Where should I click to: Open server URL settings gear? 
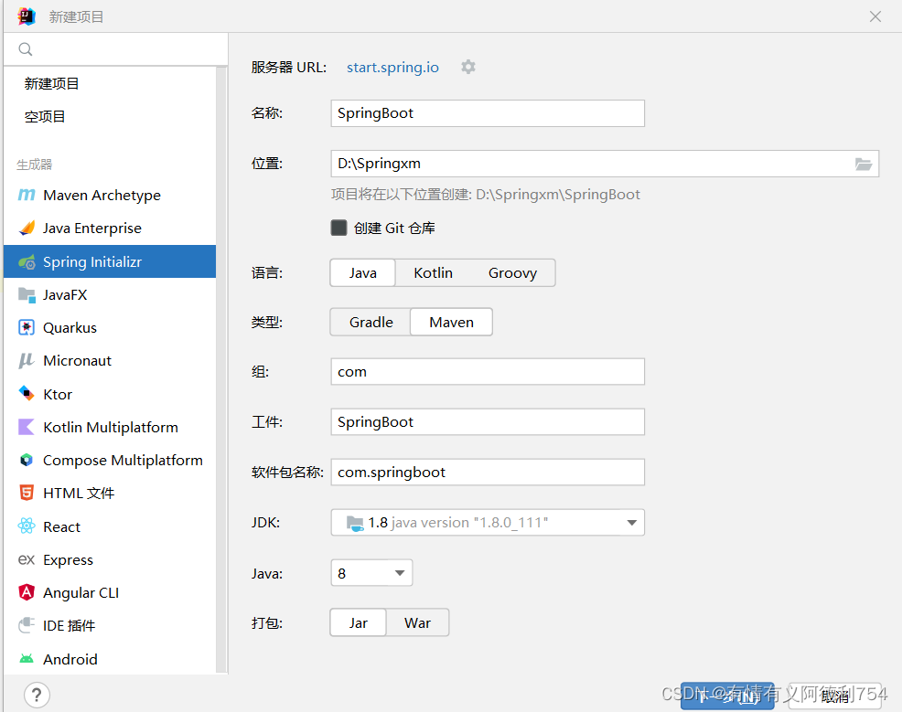(x=468, y=68)
